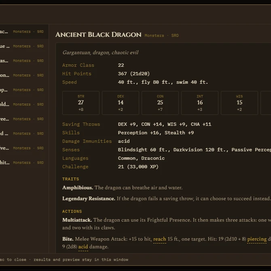271x271 pixels.
Task: Open the 'reach' link in Bite description
Action: (159, 239)
